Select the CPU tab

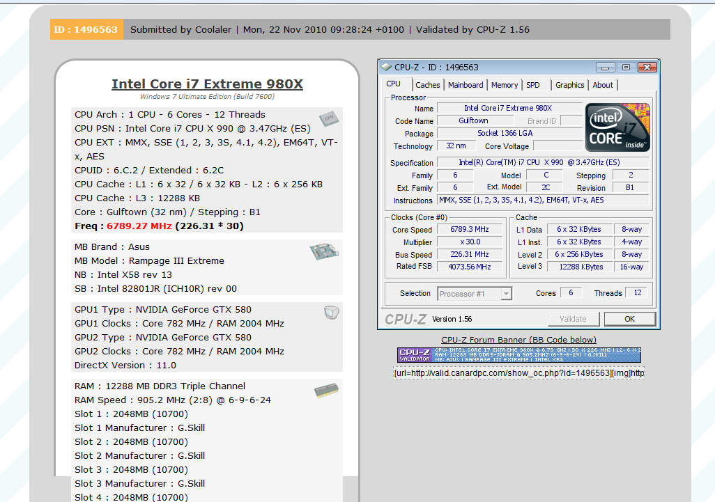394,84
